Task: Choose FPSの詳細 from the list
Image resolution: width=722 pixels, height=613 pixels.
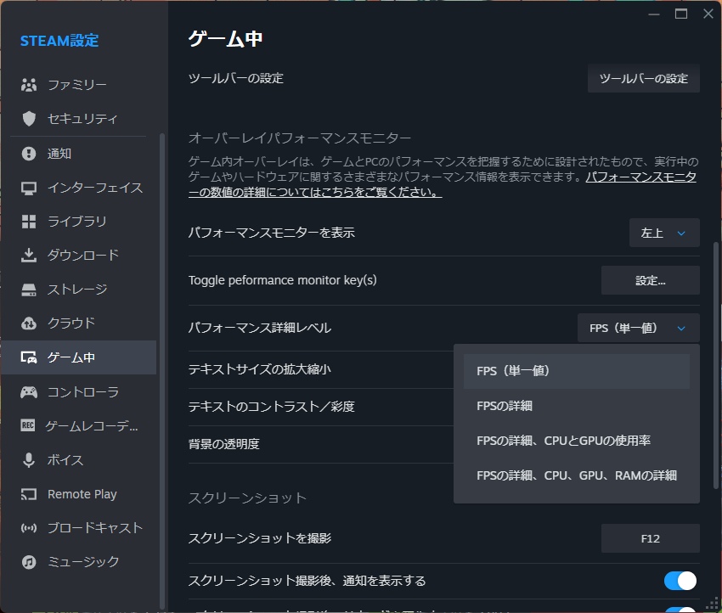Action: pos(577,406)
